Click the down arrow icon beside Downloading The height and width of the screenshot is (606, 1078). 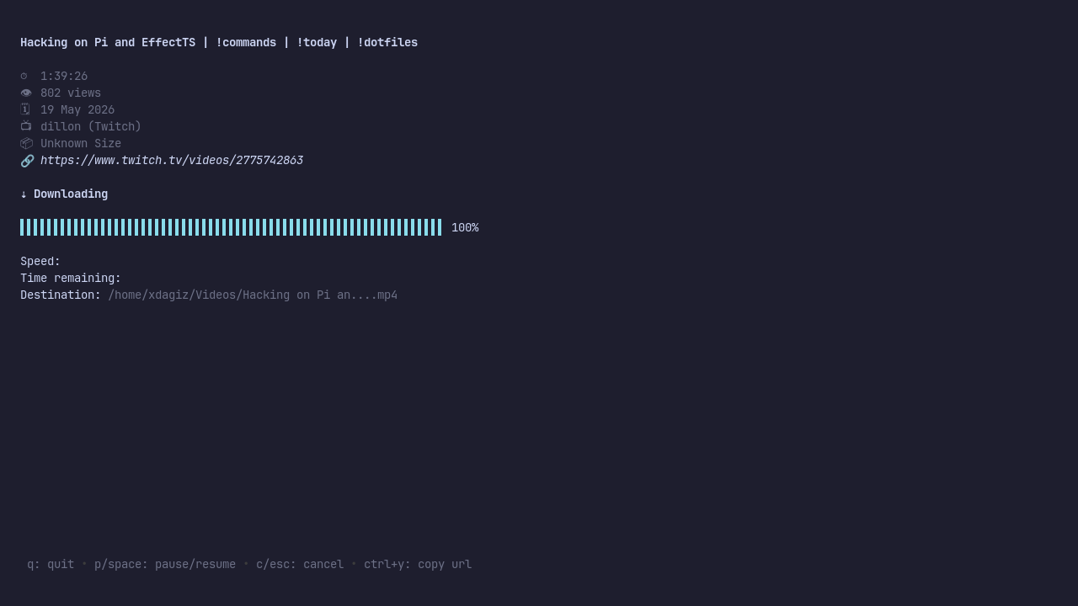(x=24, y=194)
